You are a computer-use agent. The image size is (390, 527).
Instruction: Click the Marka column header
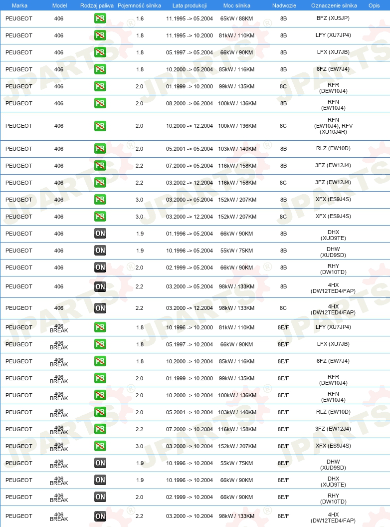pyautogui.click(x=19, y=5)
